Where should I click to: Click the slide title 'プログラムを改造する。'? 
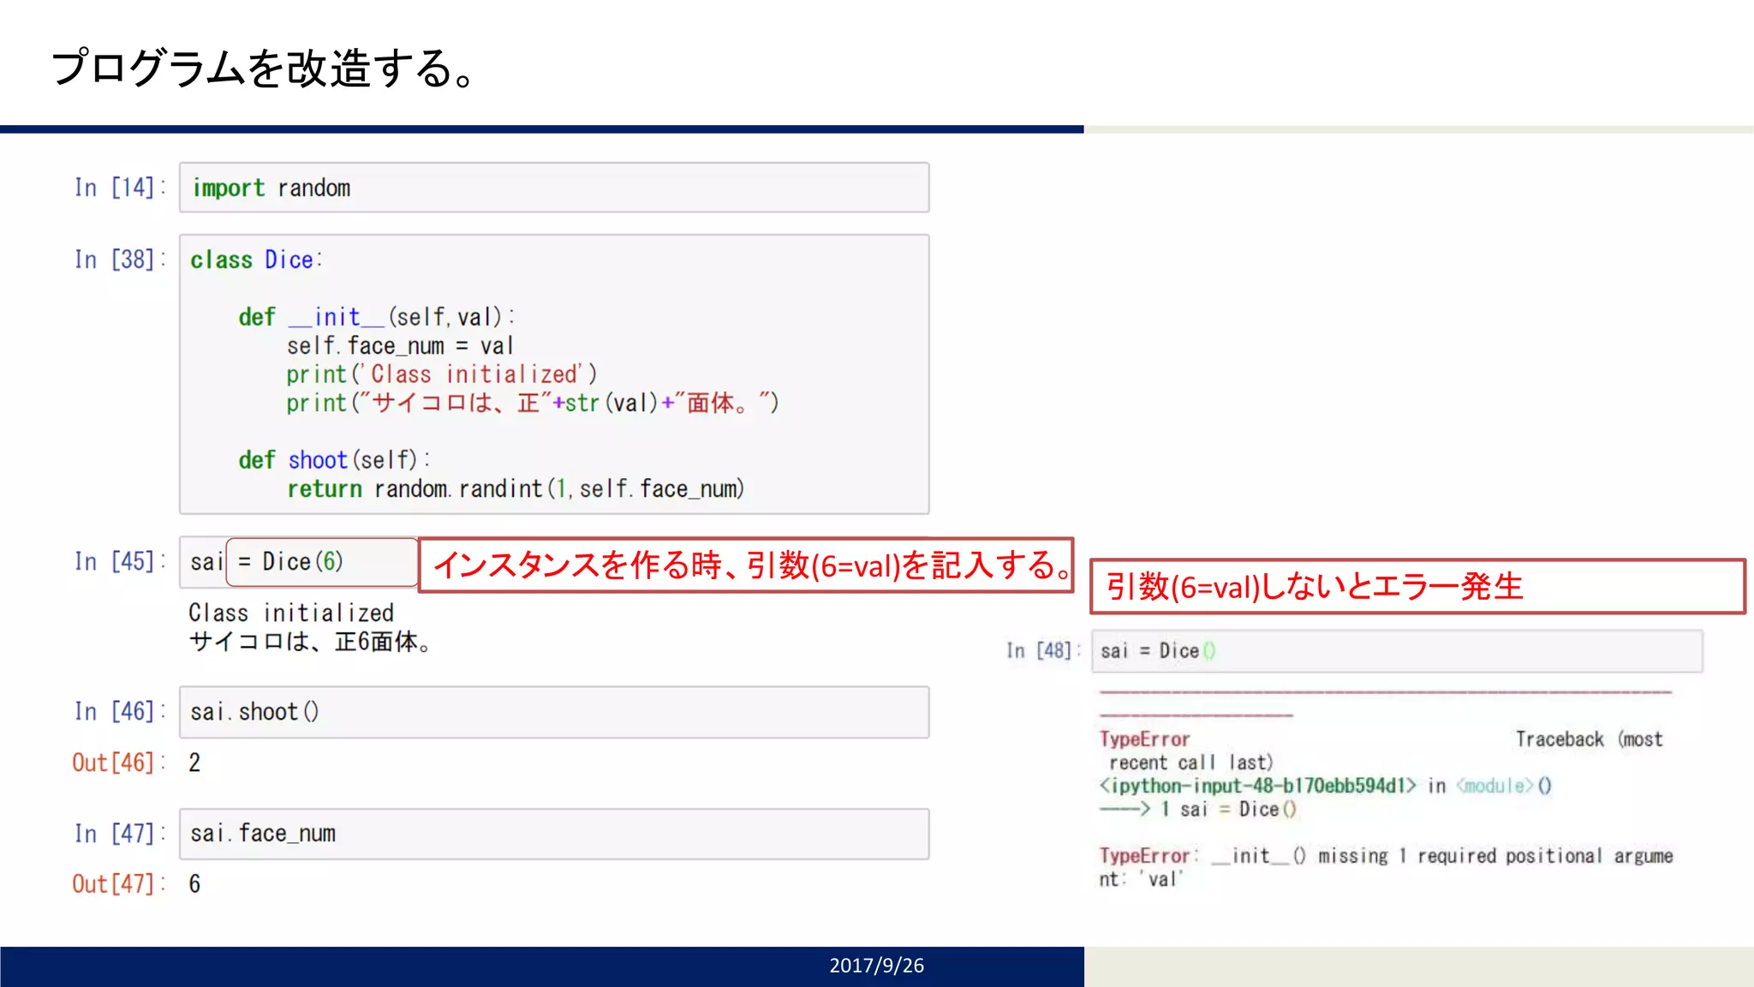pos(264,68)
